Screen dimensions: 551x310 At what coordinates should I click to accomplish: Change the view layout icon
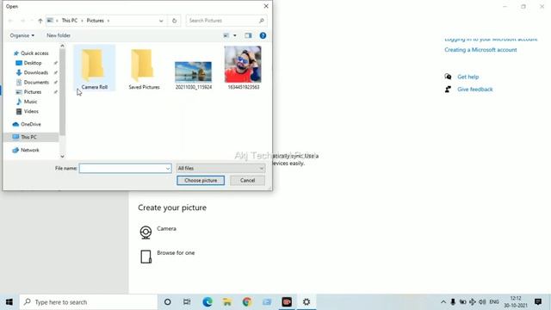pyautogui.click(x=226, y=35)
